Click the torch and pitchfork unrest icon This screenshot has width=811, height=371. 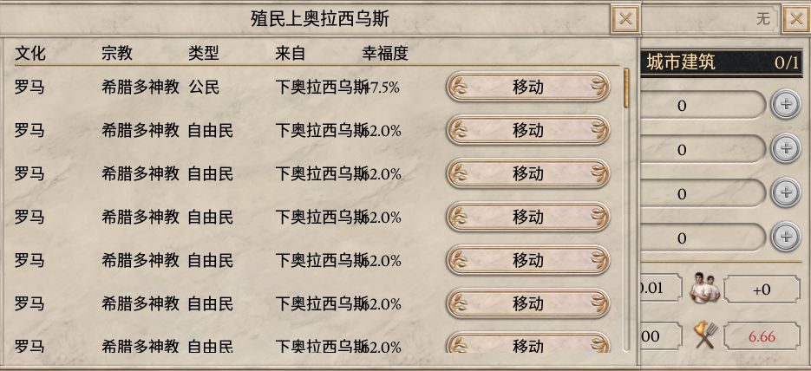(707, 335)
